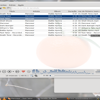Open the shuffle mode dropdown in the status bar
The height and width of the screenshot is (100, 100).
point(36,76)
